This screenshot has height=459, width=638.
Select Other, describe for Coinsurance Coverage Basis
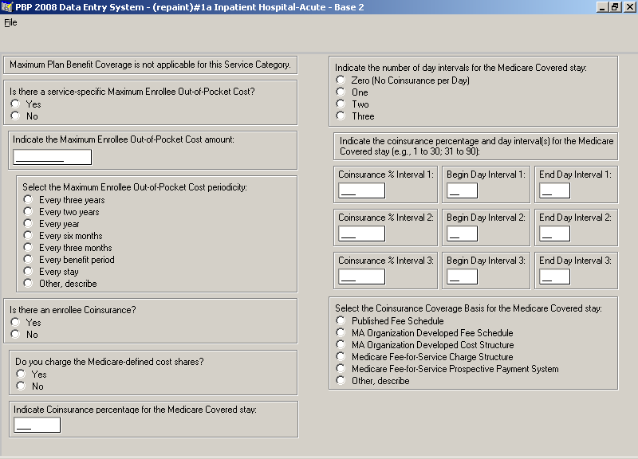(x=341, y=381)
